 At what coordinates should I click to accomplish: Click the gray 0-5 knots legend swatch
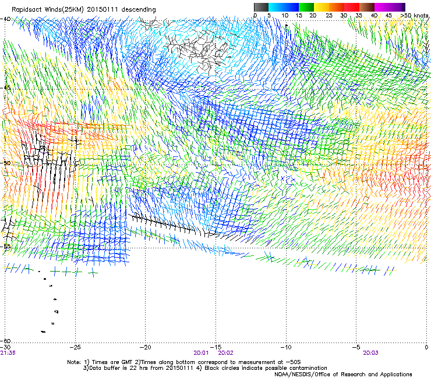coord(261,7)
